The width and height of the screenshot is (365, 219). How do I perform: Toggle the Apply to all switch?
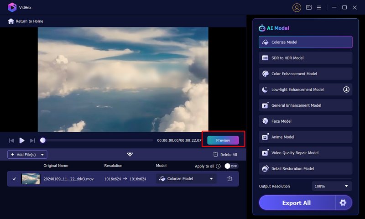[x=231, y=167]
